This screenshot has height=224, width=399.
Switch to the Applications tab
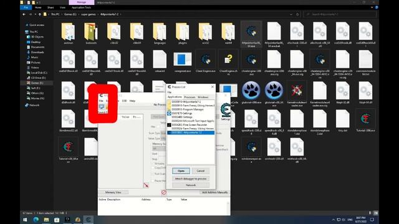tap(175, 97)
